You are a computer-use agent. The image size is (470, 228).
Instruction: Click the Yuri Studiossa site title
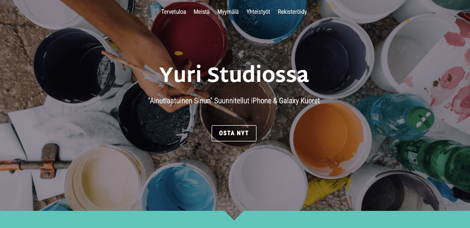click(x=234, y=75)
